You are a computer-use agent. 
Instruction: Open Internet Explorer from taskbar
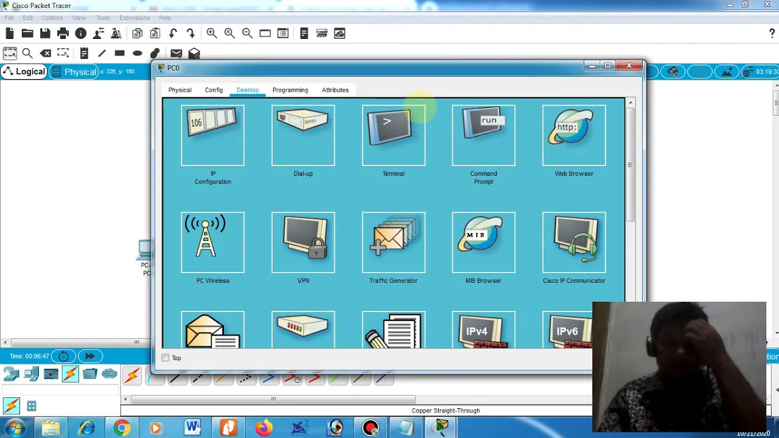point(86,428)
